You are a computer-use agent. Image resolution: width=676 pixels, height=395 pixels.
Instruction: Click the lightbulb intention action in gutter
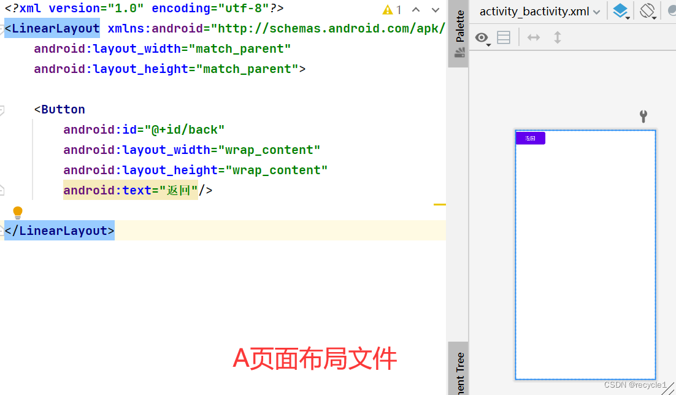pyautogui.click(x=17, y=212)
